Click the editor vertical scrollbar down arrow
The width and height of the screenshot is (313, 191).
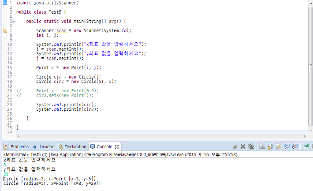click(x=311, y=130)
